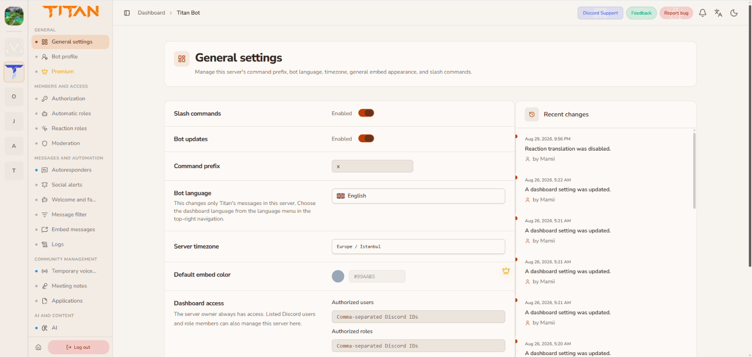Open the Bot language dropdown
The height and width of the screenshot is (357, 752).
tap(418, 196)
